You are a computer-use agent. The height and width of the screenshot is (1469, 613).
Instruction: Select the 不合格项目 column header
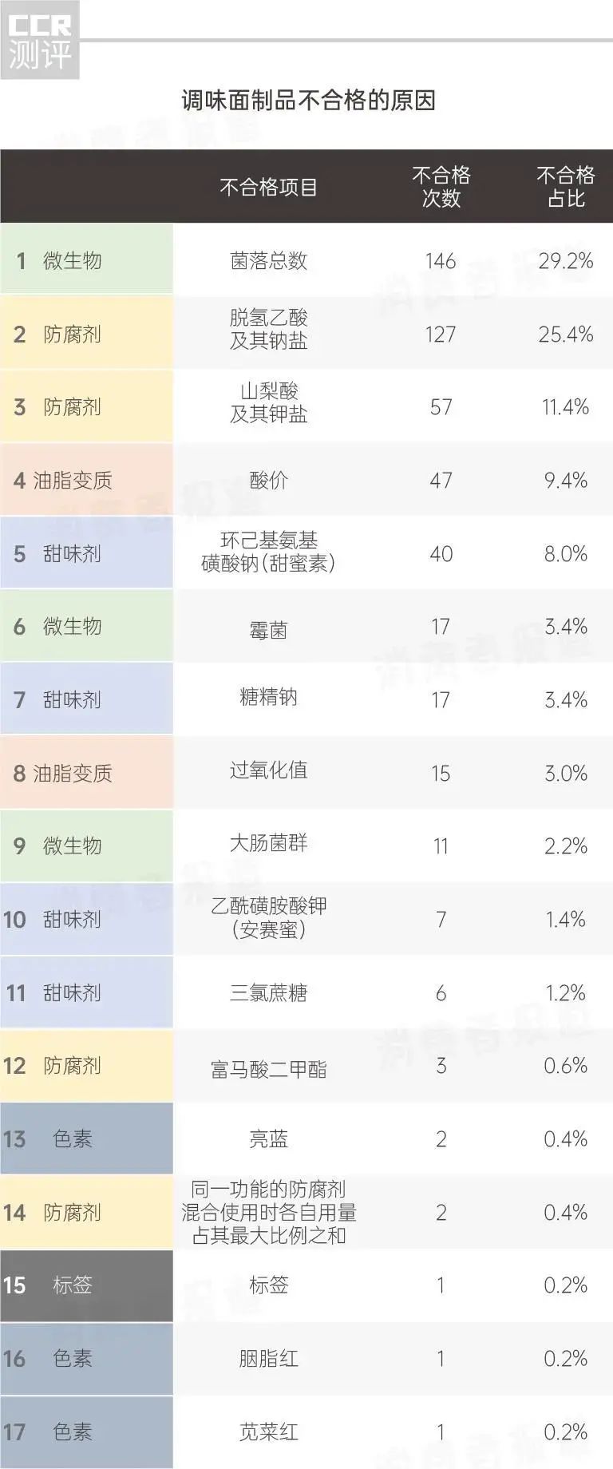[x=268, y=188]
